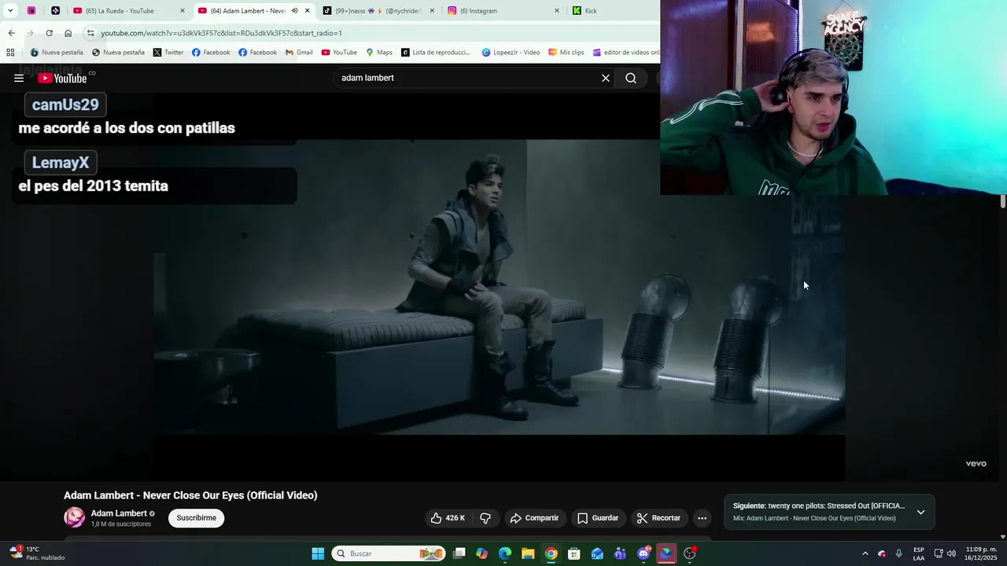Open Lista de reproducci... bookmark

(x=436, y=53)
